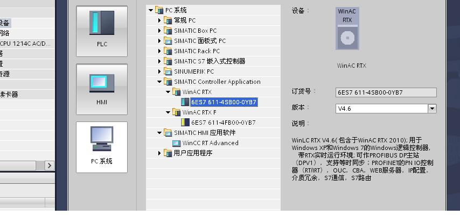Expand the 用户应用程序 folder arrow
The image size is (460, 215).
tap(159, 153)
